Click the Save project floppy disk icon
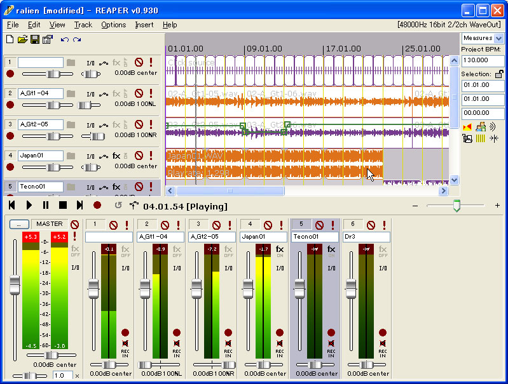 pyautogui.click(x=34, y=39)
